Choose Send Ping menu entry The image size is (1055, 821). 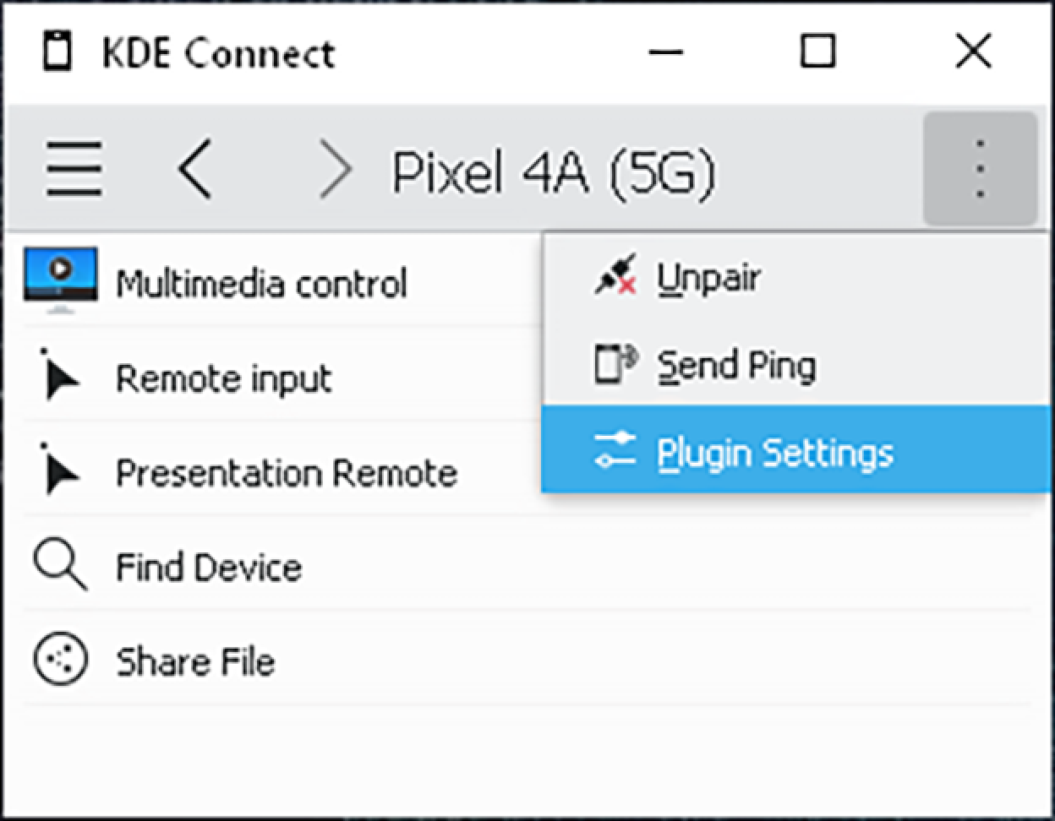(735, 366)
